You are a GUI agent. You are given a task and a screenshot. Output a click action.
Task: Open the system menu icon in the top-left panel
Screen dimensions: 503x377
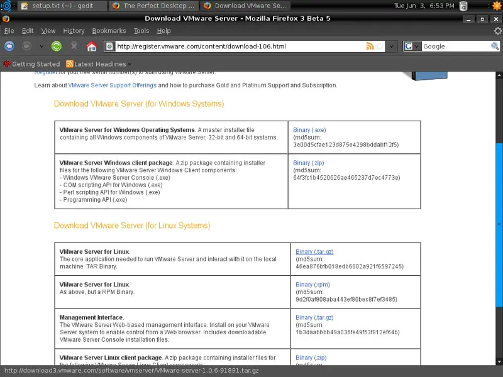pos(6,6)
